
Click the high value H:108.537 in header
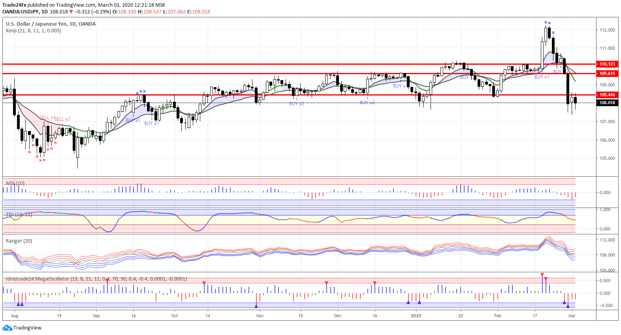150,11
